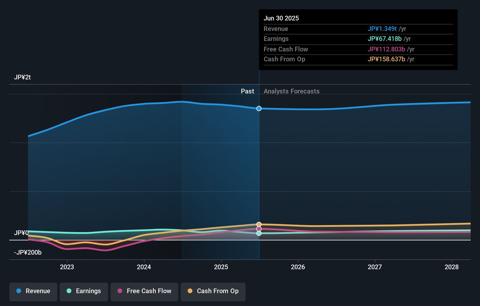
Task: Click the pink Free Cash Flow dot
Action: click(x=120, y=291)
